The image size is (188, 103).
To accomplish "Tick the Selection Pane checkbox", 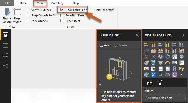I will pos(62,15).
